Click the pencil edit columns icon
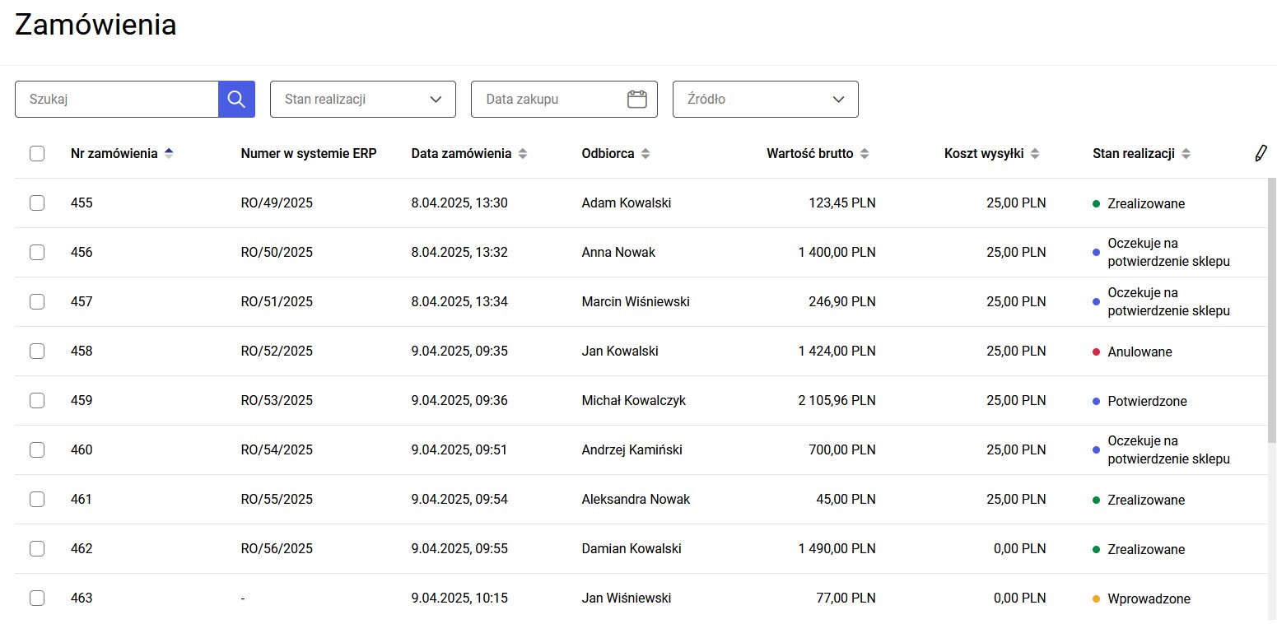 1261,153
